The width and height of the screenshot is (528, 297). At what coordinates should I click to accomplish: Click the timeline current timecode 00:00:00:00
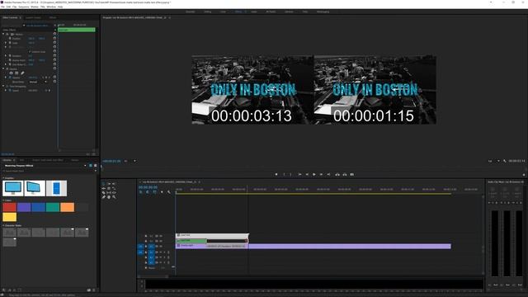coord(148,187)
